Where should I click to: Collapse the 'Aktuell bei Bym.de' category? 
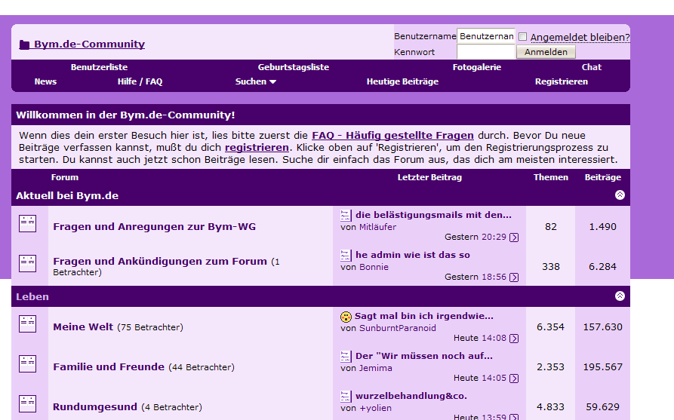pos(620,195)
